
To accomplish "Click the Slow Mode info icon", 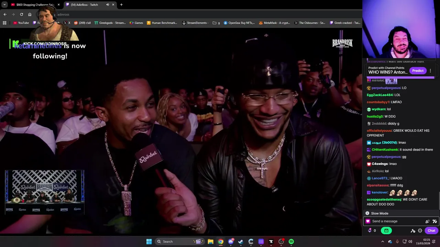I will pos(367,213).
